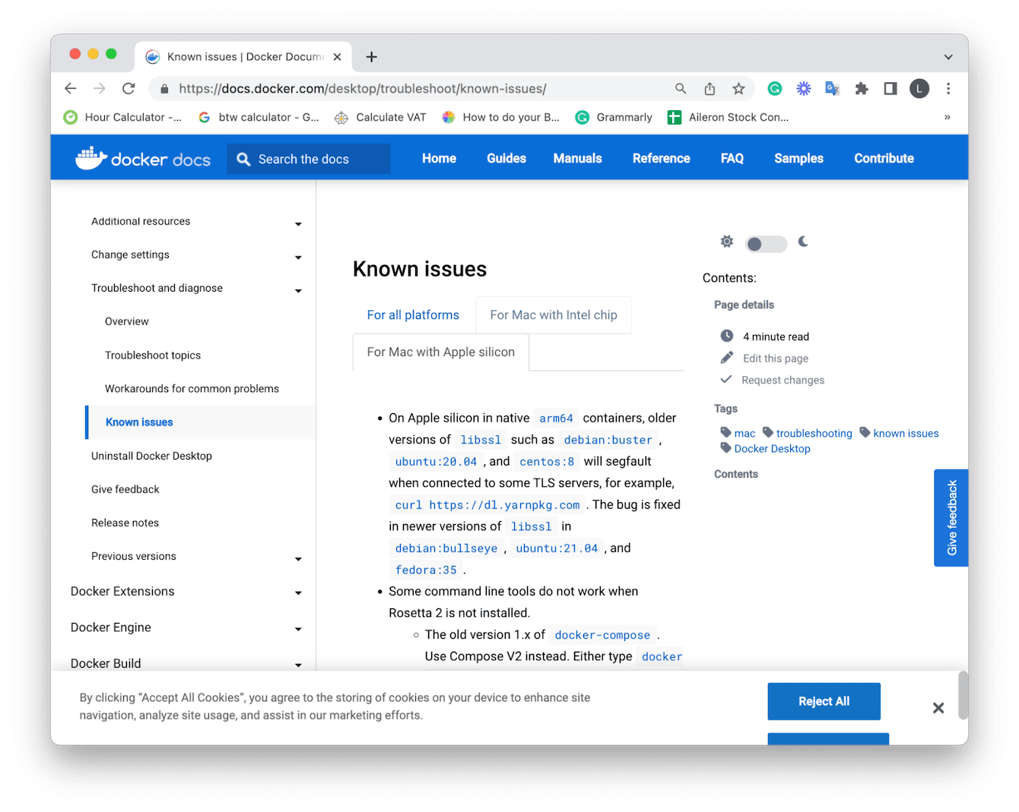Viewport: 1019px width, 812px height.
Task: Open Uninstall Docker Desktop in sidebar
Action: (151, 456)
